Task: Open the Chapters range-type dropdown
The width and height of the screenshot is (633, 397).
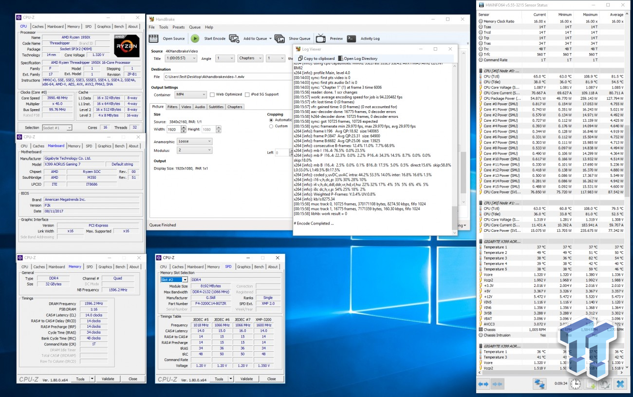Action: (250, 58)
